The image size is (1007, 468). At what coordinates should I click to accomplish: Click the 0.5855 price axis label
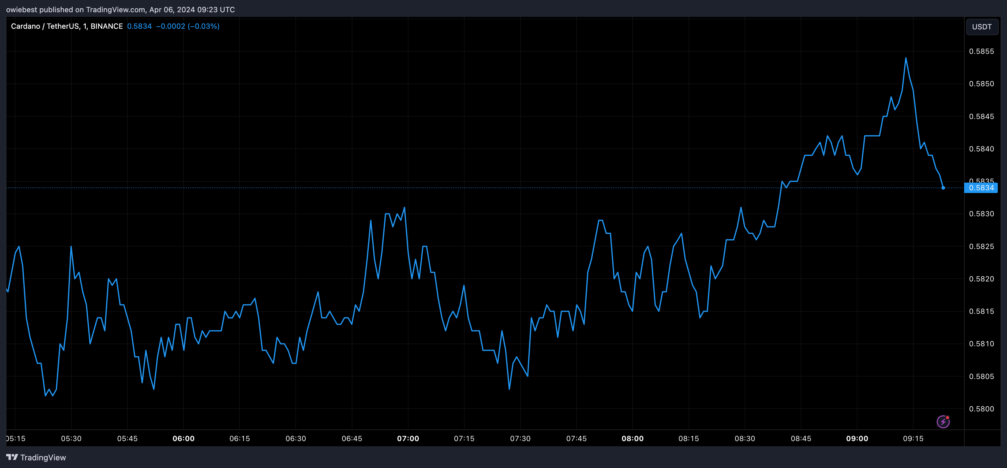[981, 51]
